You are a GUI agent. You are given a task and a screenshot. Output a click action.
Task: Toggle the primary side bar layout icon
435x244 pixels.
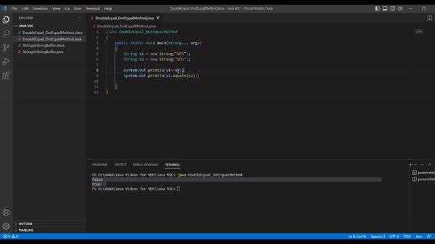click(377, 8)
